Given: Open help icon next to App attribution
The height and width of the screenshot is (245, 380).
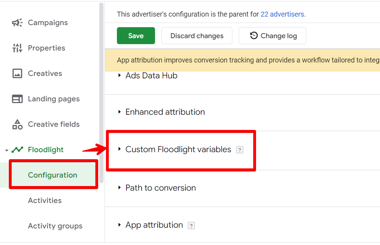Looking at the screenshot, I should coord(191,226).
